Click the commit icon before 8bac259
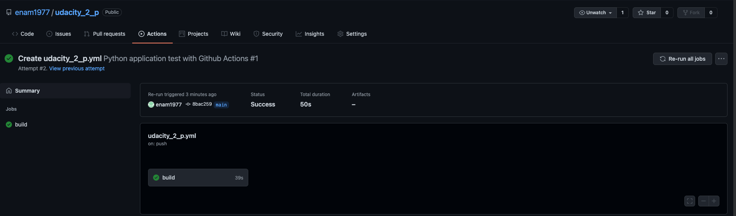The width and height of the screenshot is (736, 216). point(188,104)
